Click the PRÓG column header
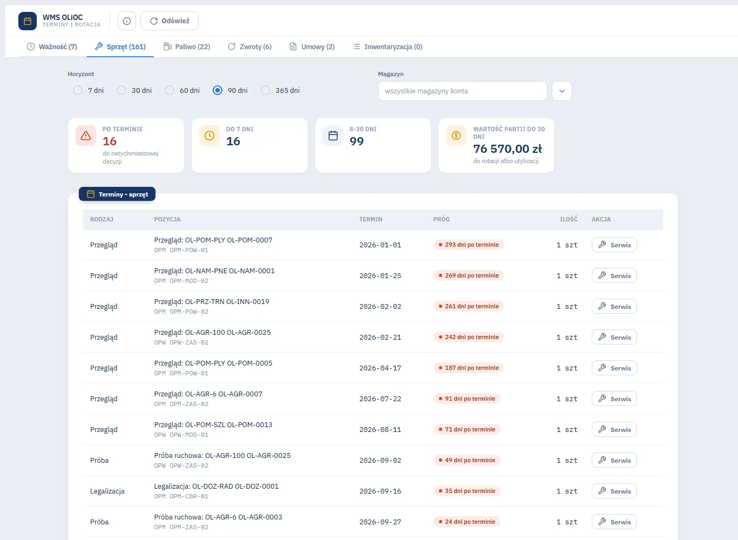This screenshot has width=738, height=540. [x=442, y=219]
